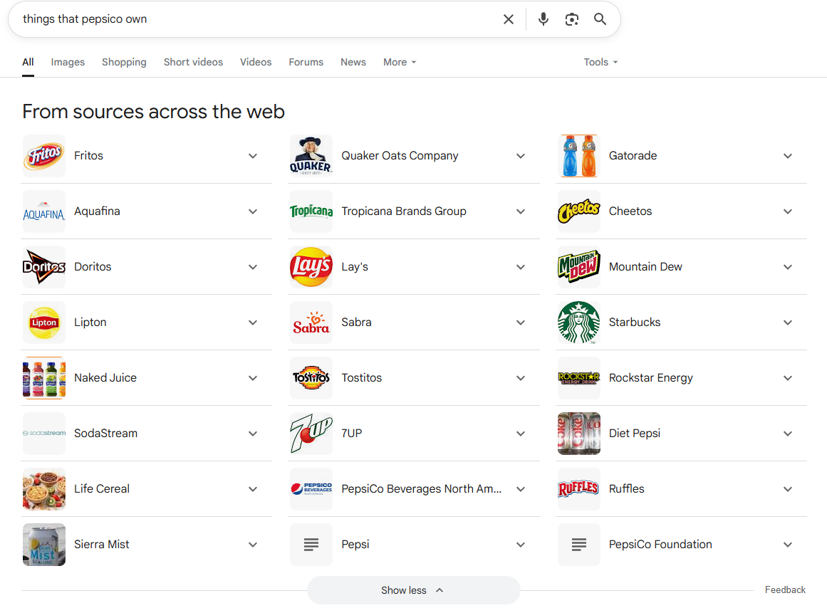Expand the Fritos entry chevron

pyautogui.click(x=253, y=156)
